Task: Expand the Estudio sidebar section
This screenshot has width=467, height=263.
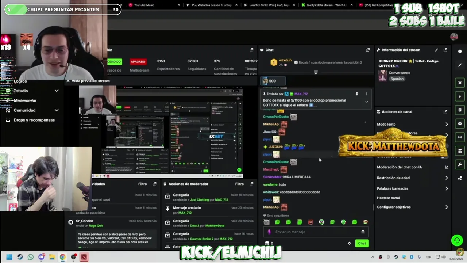Action: 57,91
